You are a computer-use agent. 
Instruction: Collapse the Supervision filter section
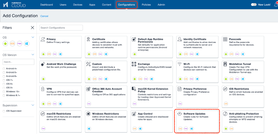33,105
